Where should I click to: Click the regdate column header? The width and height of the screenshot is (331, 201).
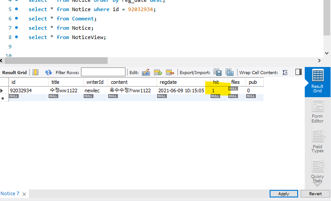click(183, 82)
